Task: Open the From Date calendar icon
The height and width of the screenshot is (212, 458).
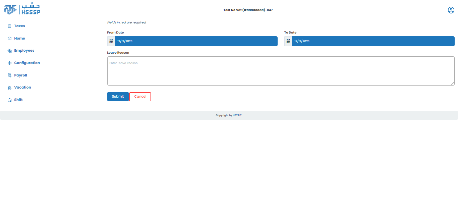Action: [111, 41]
